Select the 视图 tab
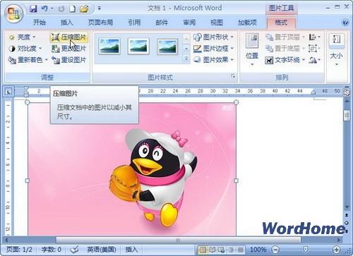Viewport: 353px width, 256px height. (217, 23)
